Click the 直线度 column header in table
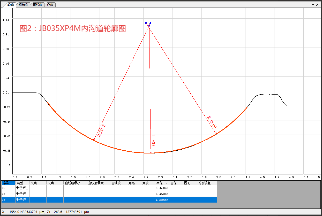The image size is (322, 216). click(x=118, y=183)
